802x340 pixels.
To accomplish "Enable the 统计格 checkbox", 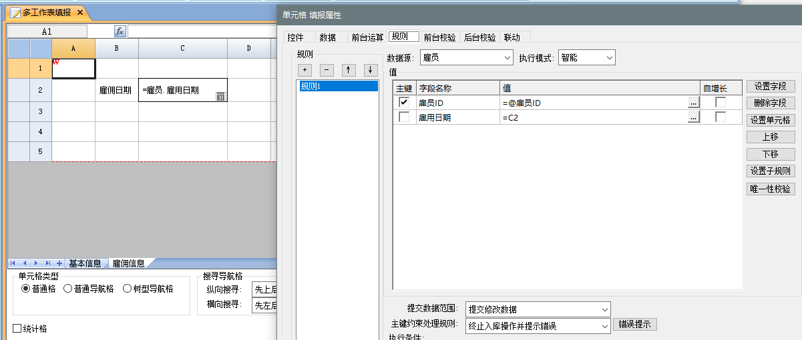I will 17,329.
